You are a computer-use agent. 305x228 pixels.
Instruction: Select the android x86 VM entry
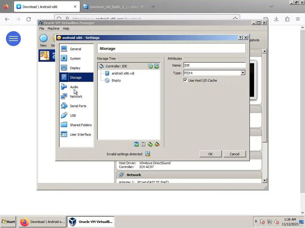click(47, 56)
